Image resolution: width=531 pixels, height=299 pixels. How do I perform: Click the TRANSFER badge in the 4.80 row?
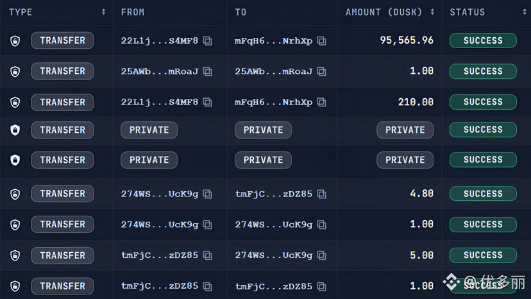(x=62, y=194)
